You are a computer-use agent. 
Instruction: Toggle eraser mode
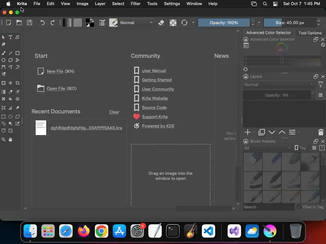161,23
